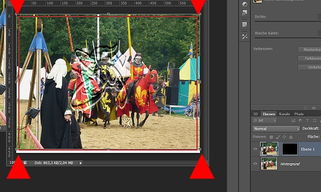This screenshot has width=321, height=192.
Task: Open the status bar info arrow menu
Action: (x=81, y=163)
